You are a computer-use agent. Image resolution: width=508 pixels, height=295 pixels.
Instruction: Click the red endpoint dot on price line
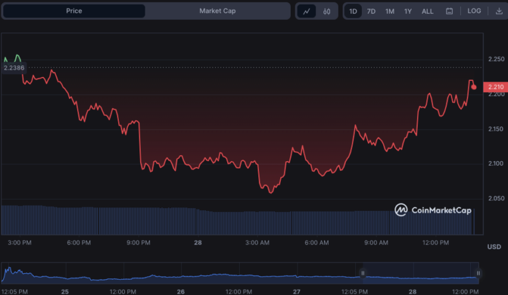(x=473, y=87)
